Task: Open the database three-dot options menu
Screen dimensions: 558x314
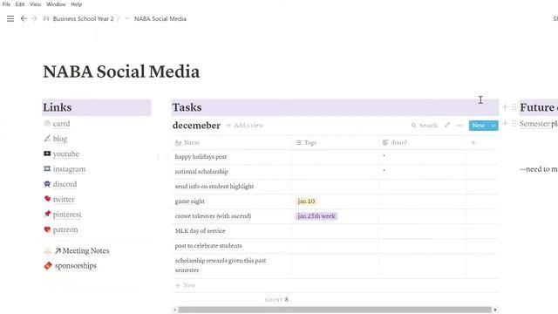Action: pos(459,126)
